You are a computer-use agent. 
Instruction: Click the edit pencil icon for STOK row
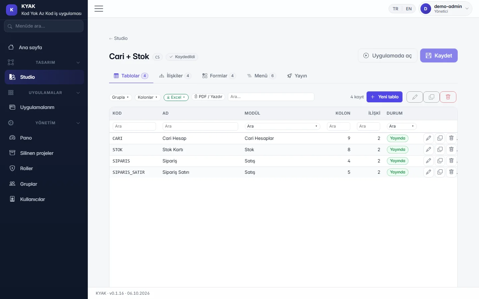tap(428, 149)
